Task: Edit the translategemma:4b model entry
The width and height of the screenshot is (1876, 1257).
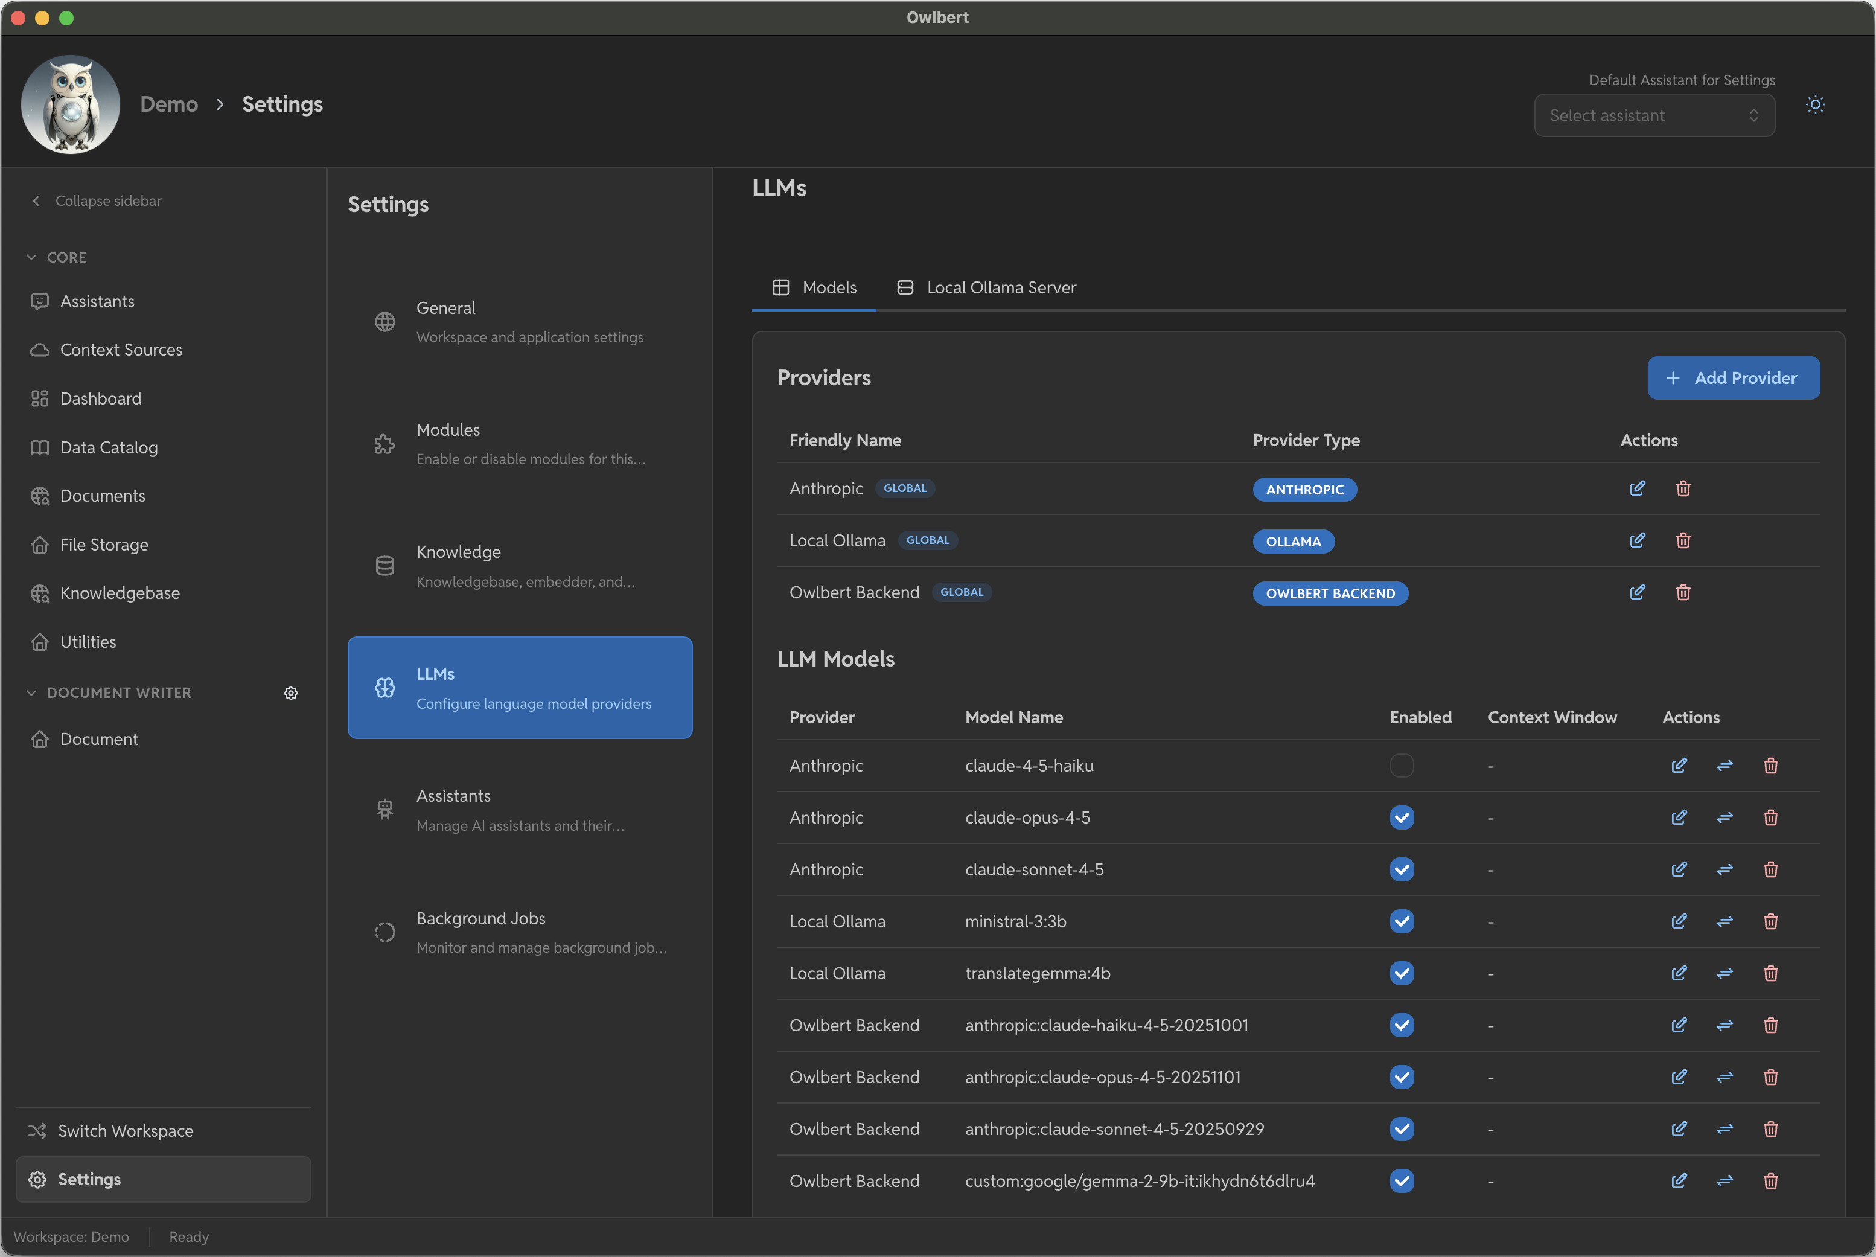Action: click(x=1679, y=973)
